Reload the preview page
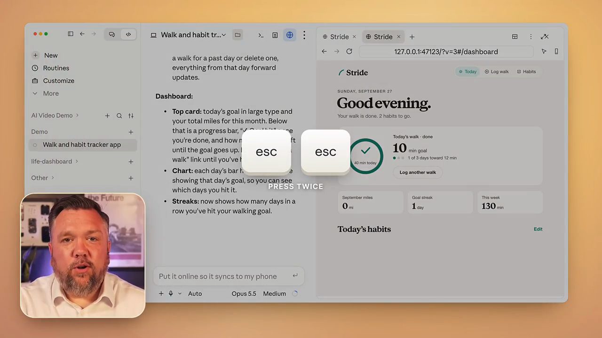Image resolution: width=602 pixels, height=338 pixels. click(x=349, y=52)
